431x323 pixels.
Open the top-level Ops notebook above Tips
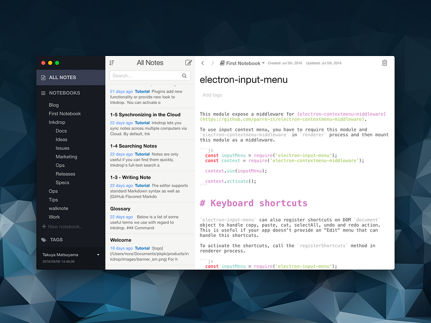click(x=53, y=191)
